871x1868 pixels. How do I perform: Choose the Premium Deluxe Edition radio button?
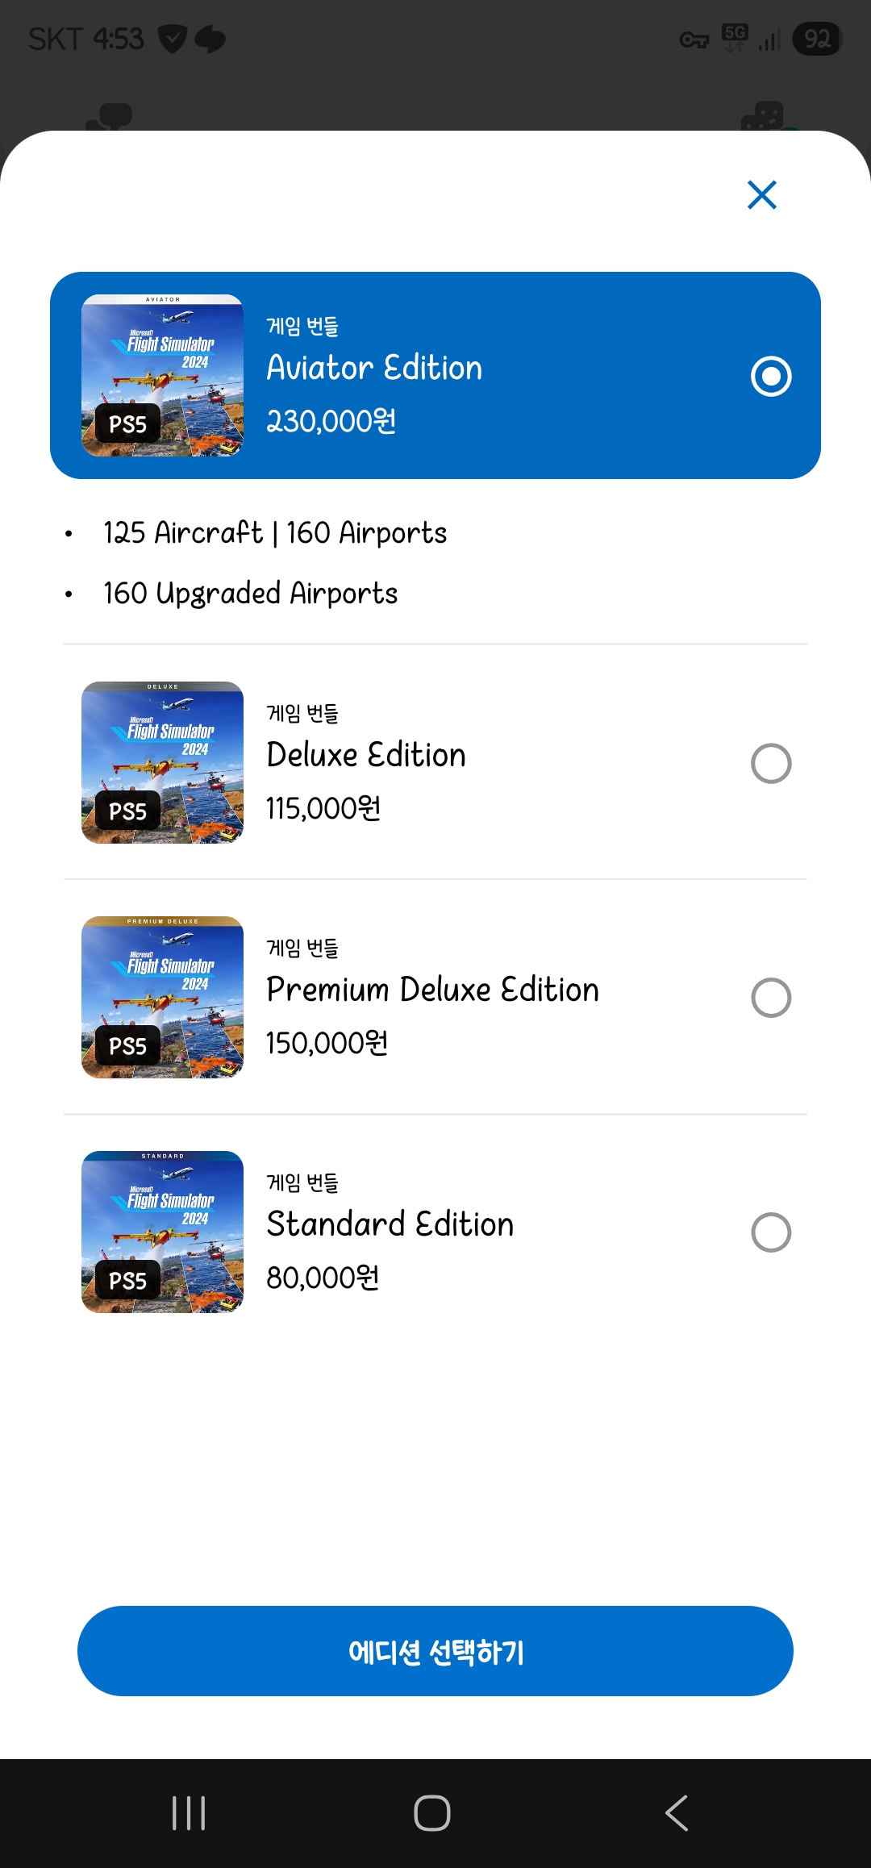click(771, 998)
